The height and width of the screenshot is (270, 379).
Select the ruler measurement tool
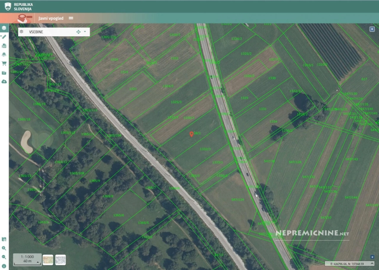[x=4, y=37]
